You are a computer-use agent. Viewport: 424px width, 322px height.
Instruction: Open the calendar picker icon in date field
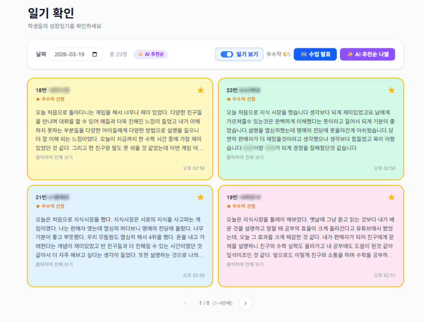95,54
